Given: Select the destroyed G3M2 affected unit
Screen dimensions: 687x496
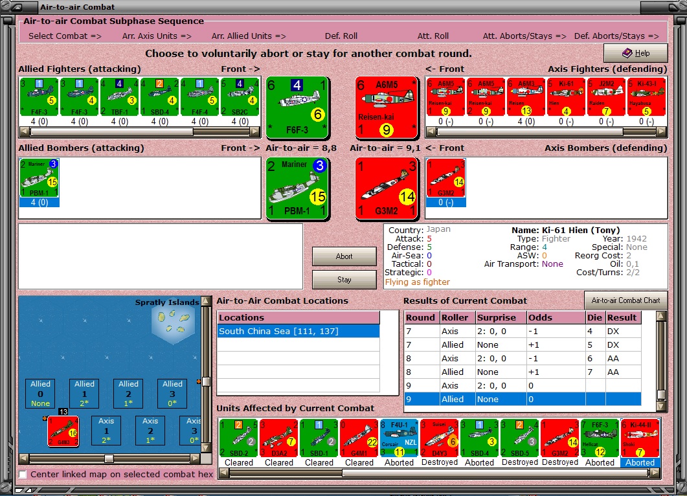Looking at the screenshot, I should click(x=560, y=438).
